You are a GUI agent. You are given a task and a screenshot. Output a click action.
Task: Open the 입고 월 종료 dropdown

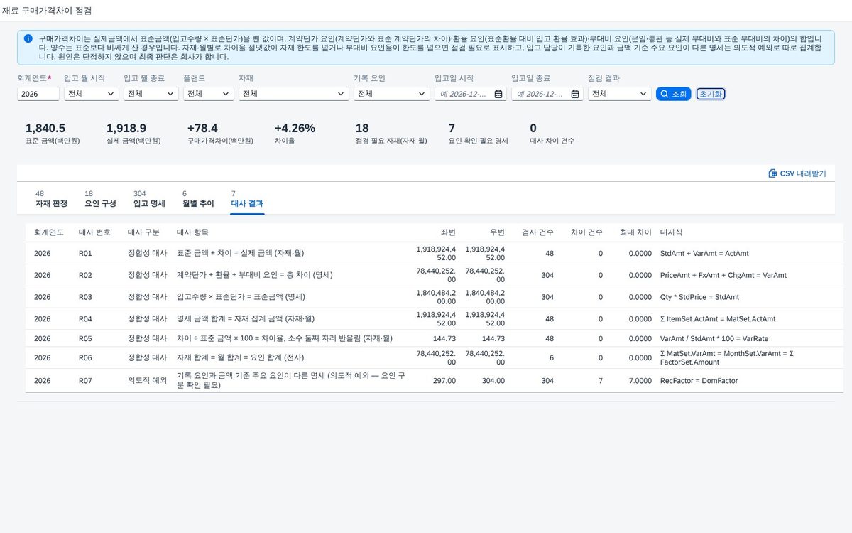151,94
